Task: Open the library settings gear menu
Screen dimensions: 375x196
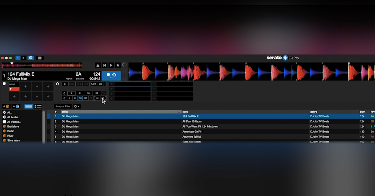Action: coord(75,106)
